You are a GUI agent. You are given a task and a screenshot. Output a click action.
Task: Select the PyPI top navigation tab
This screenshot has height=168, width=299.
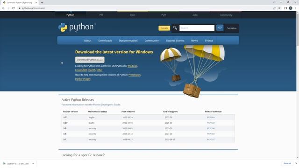[x=164, y=15]
